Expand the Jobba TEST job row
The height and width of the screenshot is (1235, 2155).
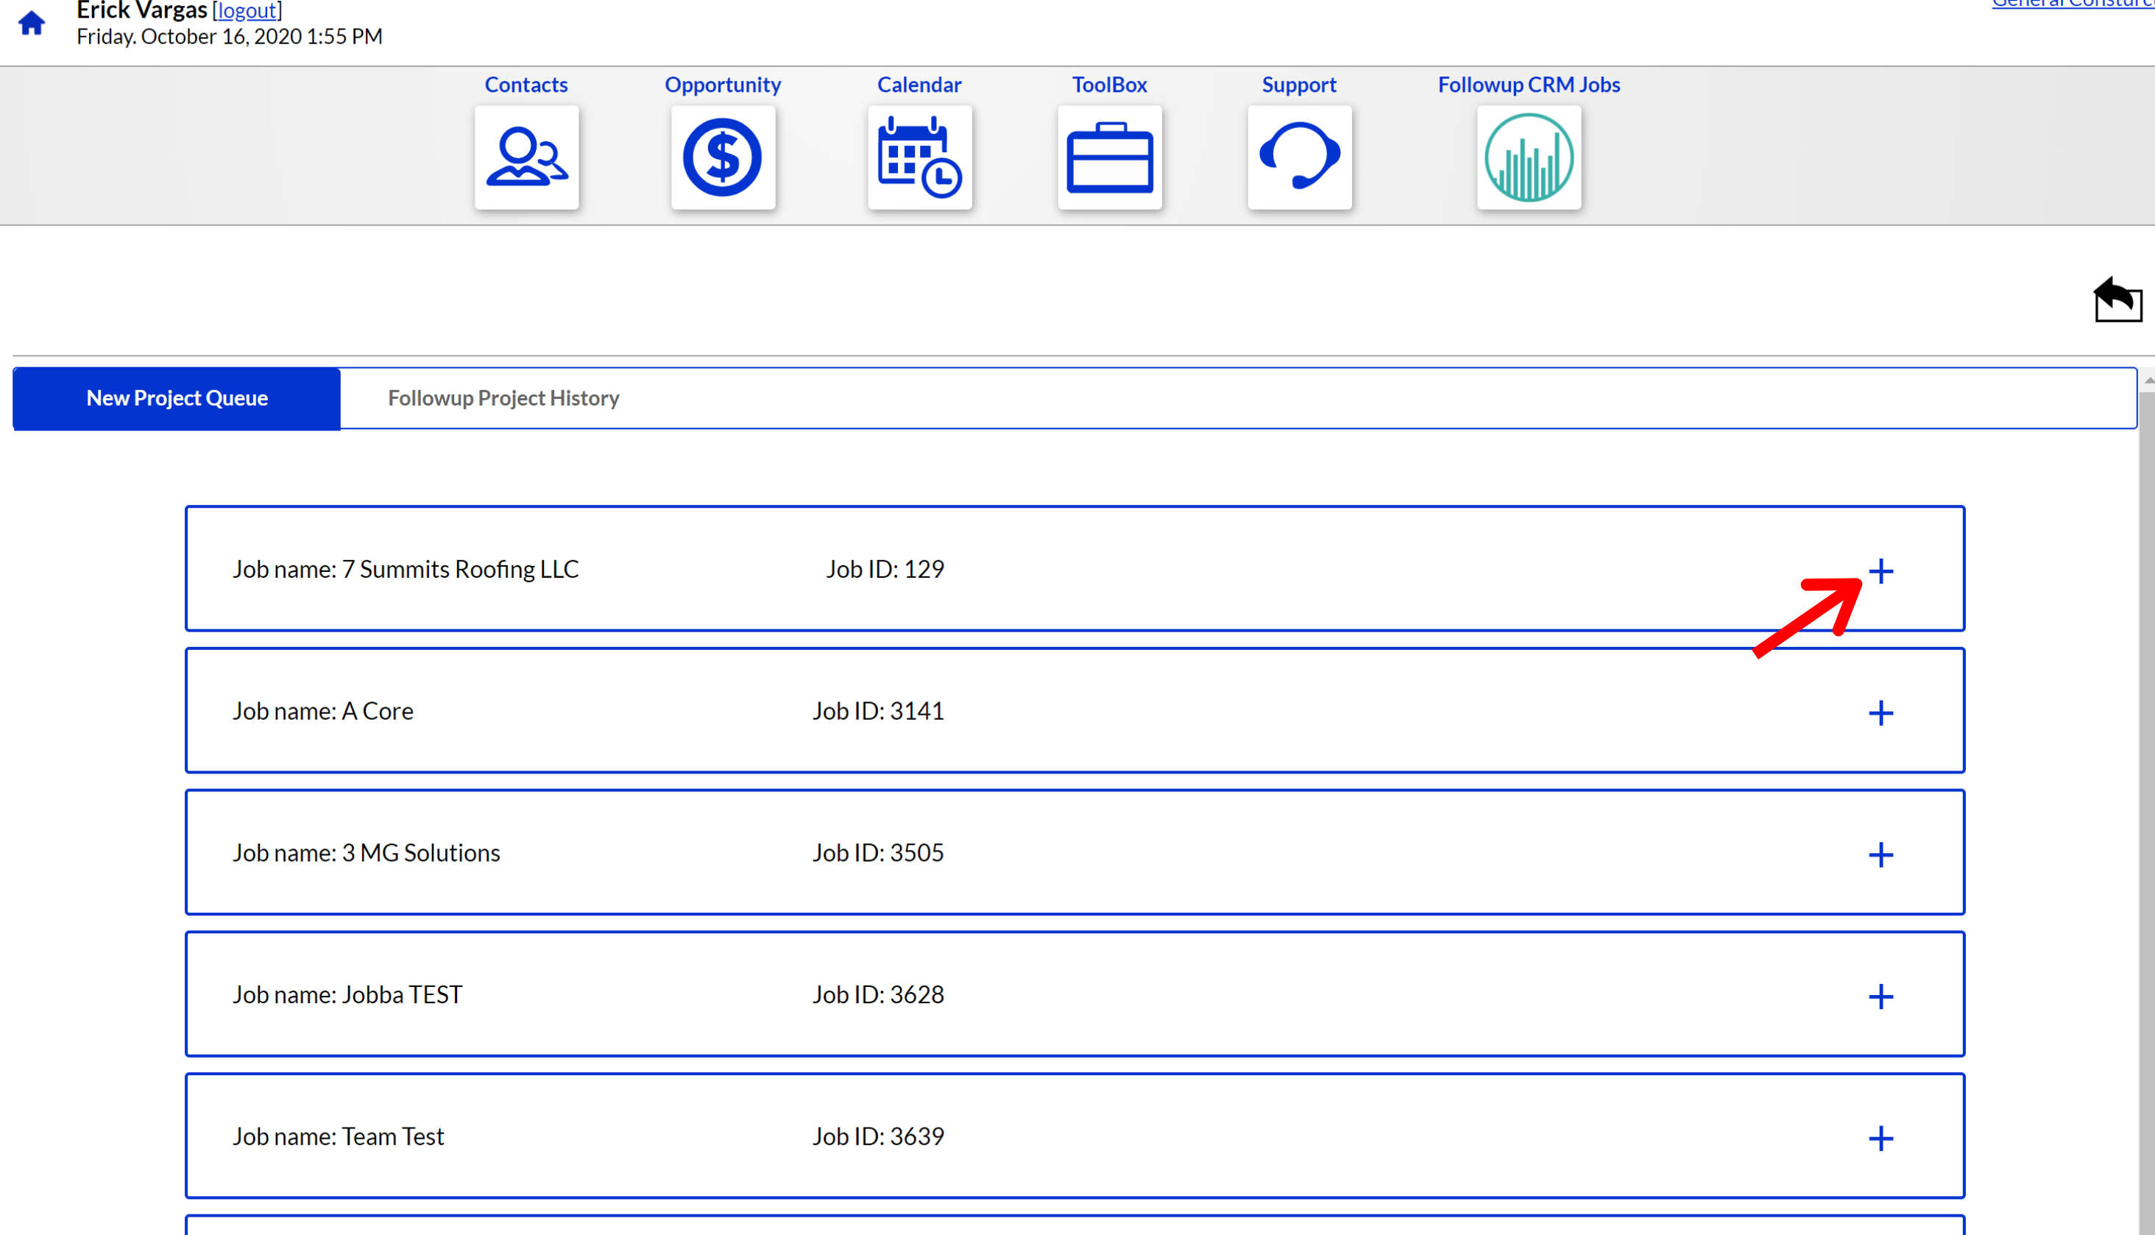pos(1880,996)
